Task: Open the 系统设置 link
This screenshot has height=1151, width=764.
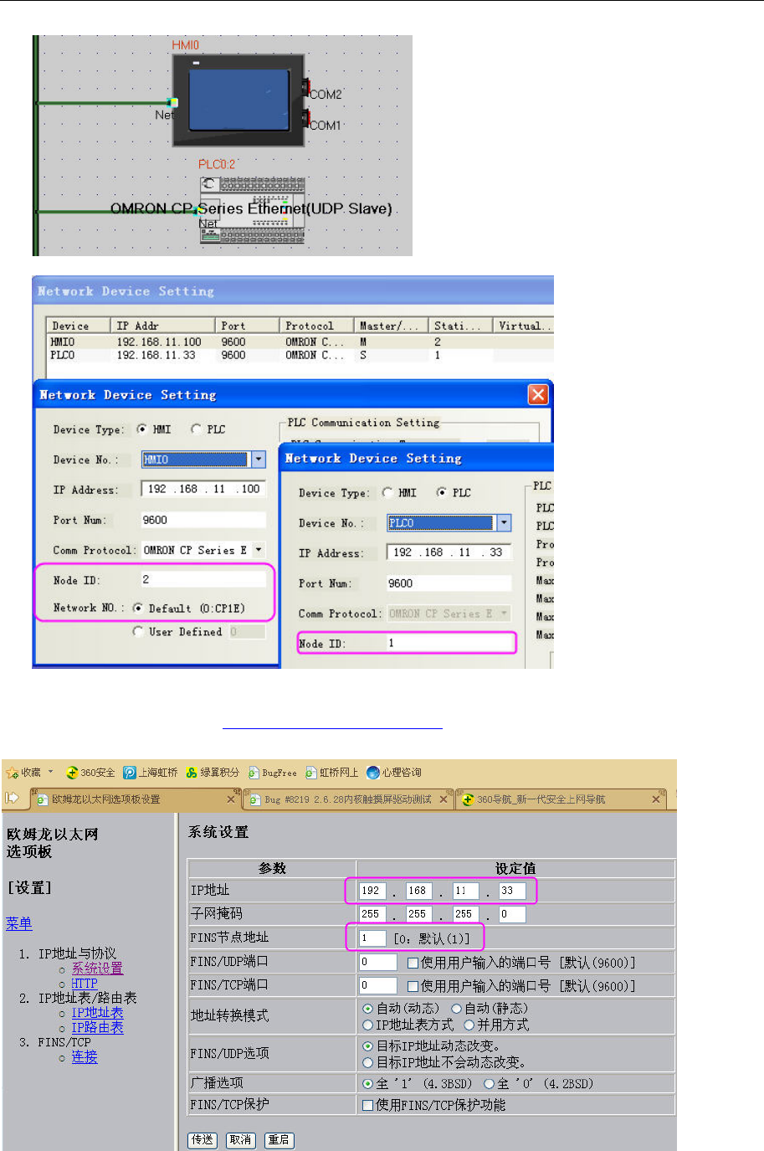Action: [x=97, y=969]
